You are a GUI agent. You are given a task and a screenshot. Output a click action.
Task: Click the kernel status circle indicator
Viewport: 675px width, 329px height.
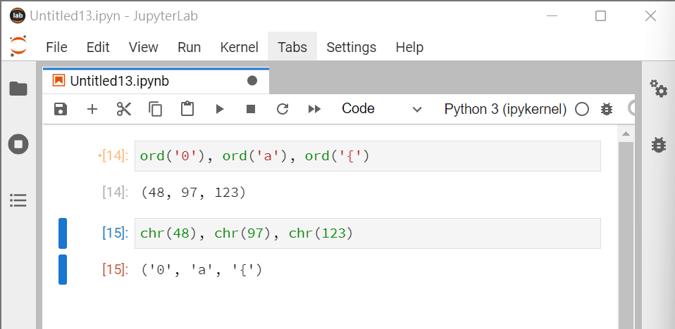pyautogui.click(x=582, y=110)
